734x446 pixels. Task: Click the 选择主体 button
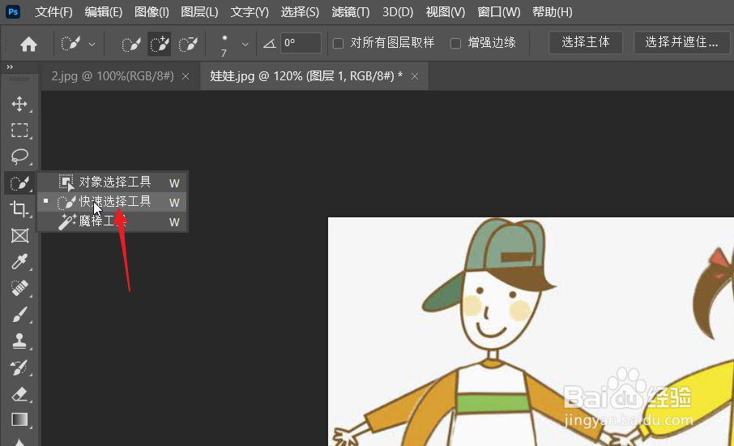click(586, 43)
